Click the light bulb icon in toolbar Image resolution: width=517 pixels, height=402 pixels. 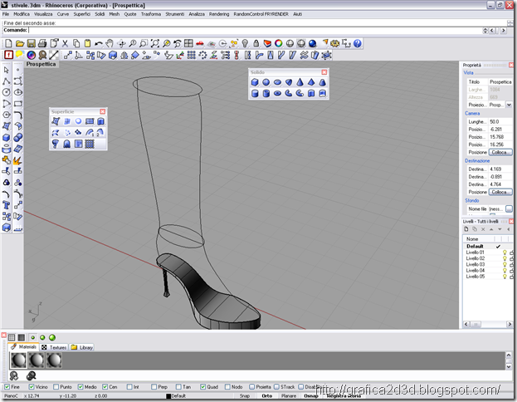(x=245, y=43)
